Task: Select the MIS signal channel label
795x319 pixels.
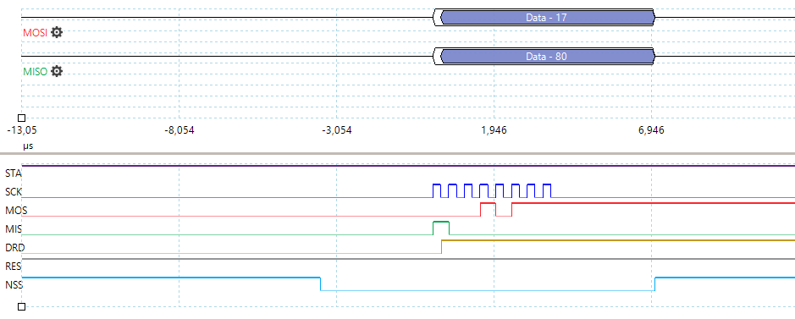Action: click(x=14, y=228)
